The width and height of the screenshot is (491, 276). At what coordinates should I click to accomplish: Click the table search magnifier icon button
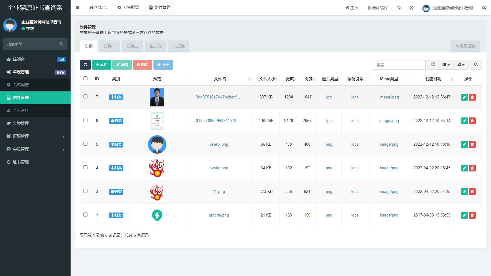[x=476, y=65]
